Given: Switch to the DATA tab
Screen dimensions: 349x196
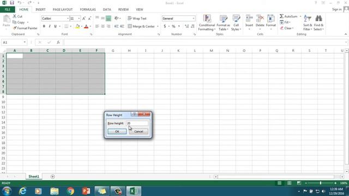Looking at the screenshot, I should 107,10.
